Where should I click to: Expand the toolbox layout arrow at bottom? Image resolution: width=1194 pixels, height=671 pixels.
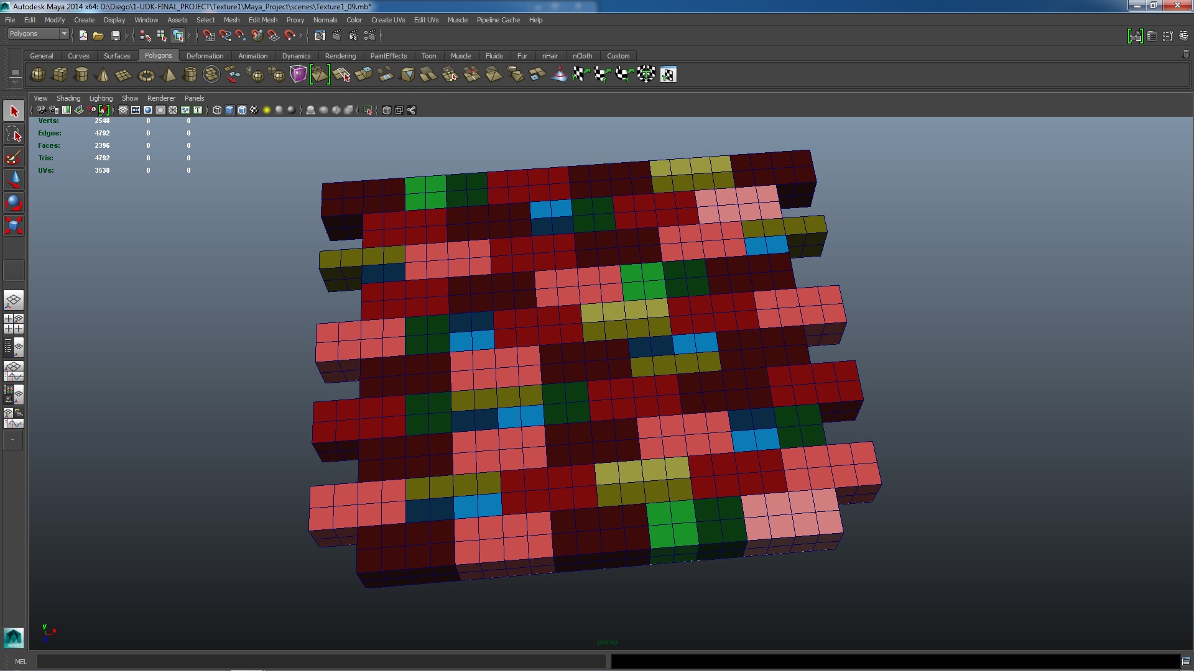pyautogui.click(x=13, y=440)
